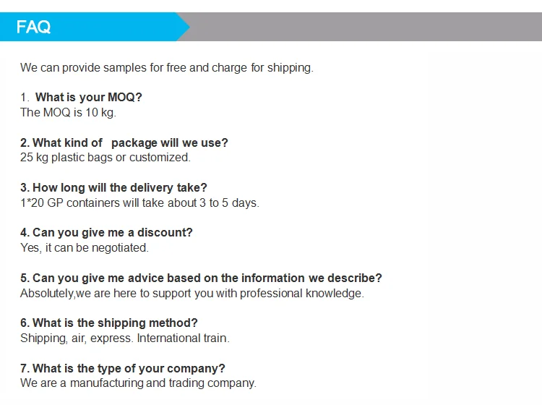Image resolution: width=542 pixels, height=405 pixels.
Task: Click the gray header bar beside FAQ
Action: click(x=361, y=27)
